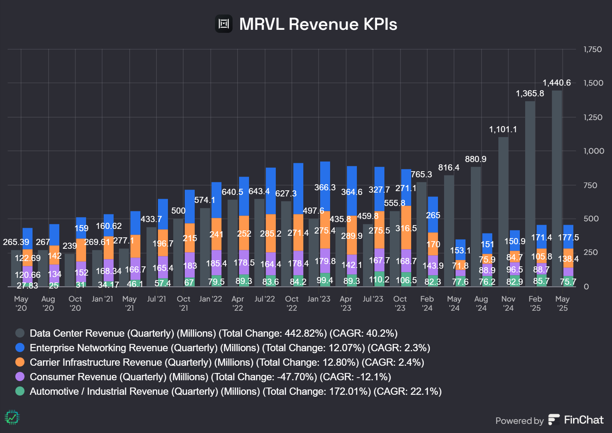Click the 75.7 automotive value label
Image resolution: width=612 pixels, height=433 pixels.
point(568,282)
